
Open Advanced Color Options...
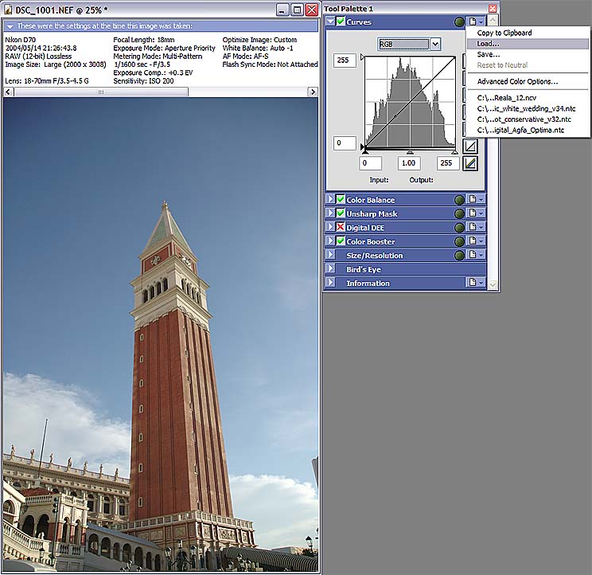517,81
